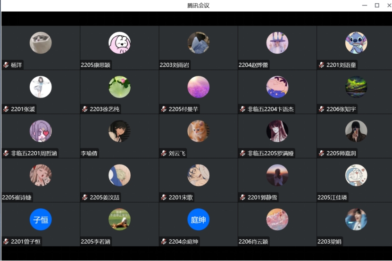Click the Stitch avatar of 2201刘语童
This screenshot has height=261, width=392.
[356, 43]
